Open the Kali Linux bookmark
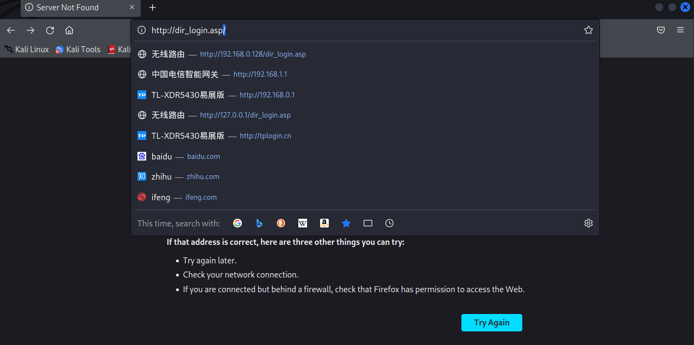The image size is (694, 345). click(x=27, y=50)
